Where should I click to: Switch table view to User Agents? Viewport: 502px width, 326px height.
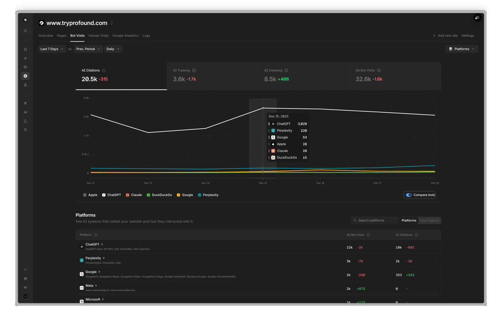click(x=429, y=221)
